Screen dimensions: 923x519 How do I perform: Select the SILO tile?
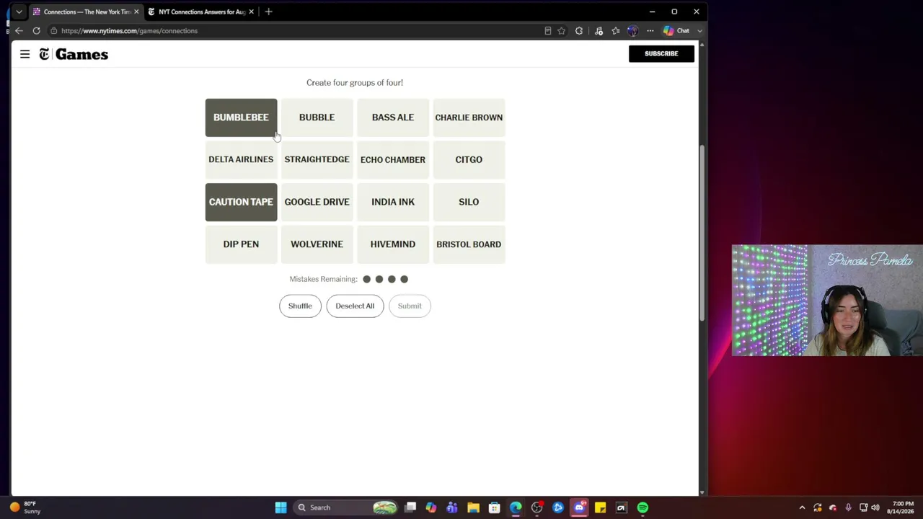[469, 202]
